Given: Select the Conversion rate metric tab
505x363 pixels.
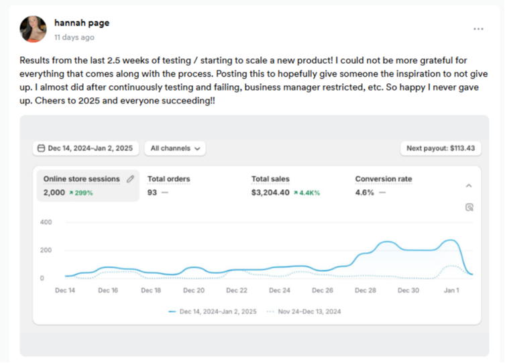Looking at the screenshot, I should [383, 179].
